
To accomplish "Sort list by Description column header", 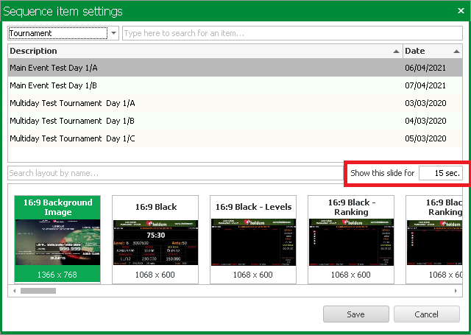I will pos(199,51).
